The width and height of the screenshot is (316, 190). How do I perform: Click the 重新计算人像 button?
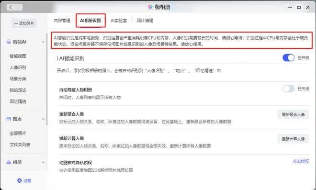293,139
